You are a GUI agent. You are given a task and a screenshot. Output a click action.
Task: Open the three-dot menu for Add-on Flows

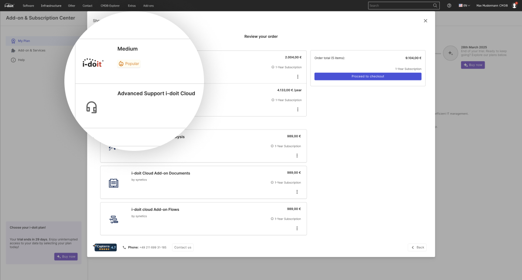(x=297, y=228)
